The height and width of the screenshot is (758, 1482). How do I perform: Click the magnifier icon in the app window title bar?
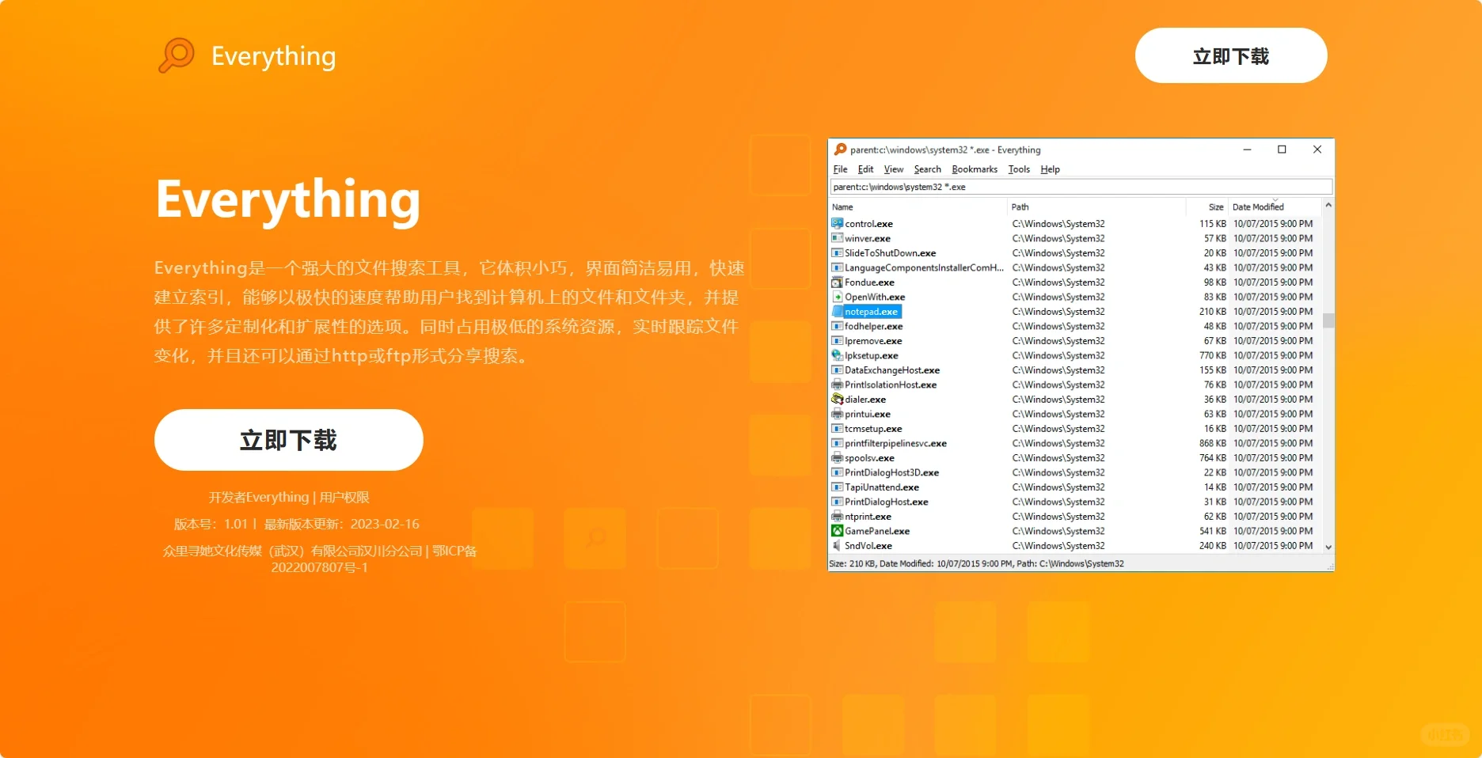coord(840,150)
